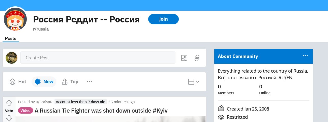
Task: Click the Vote count label
Action: click(x=9, y=111)
